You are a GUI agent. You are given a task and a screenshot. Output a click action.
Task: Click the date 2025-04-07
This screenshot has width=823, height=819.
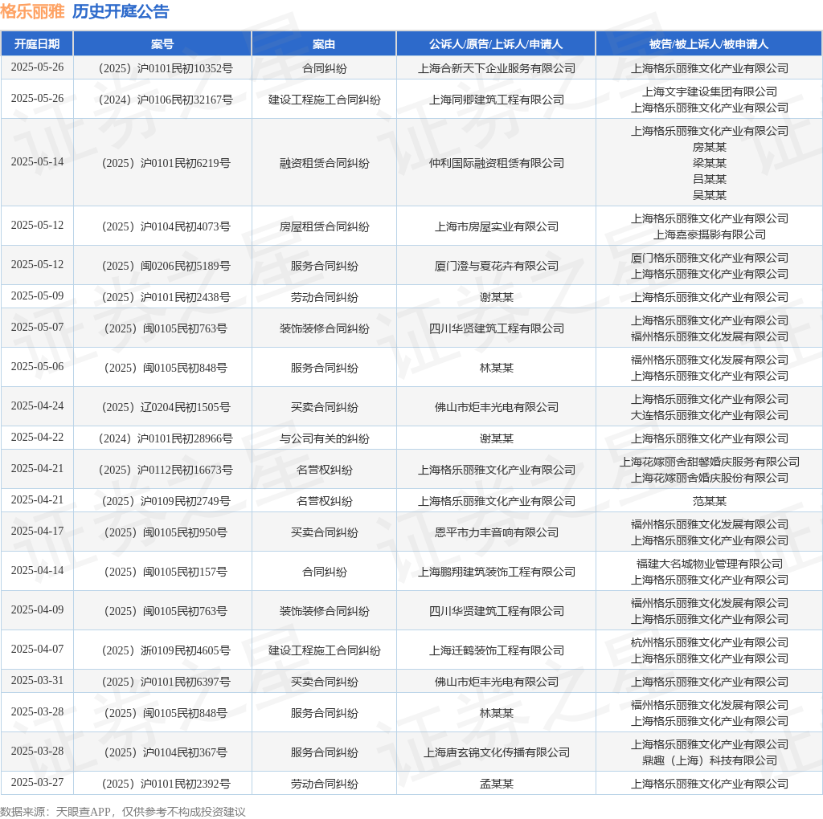tap(37, 649)
